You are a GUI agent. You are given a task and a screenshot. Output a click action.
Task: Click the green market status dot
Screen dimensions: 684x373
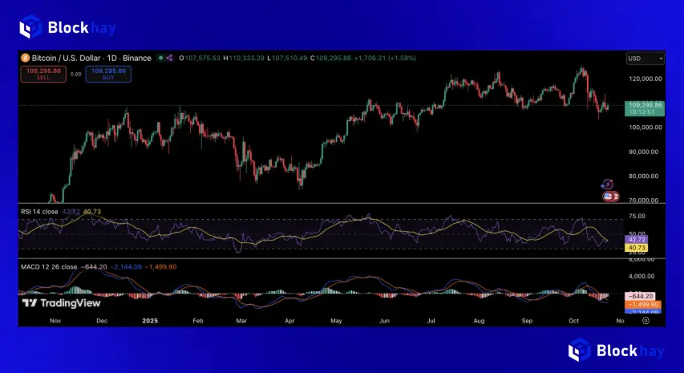coord(160,58)
